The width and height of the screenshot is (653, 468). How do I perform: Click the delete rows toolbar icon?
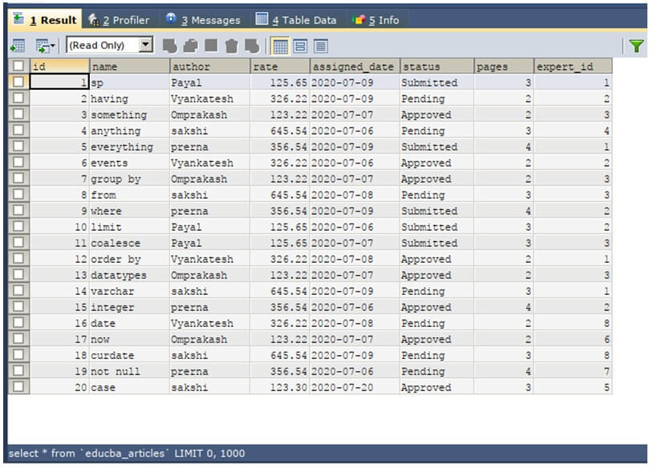tap(233, 46)
